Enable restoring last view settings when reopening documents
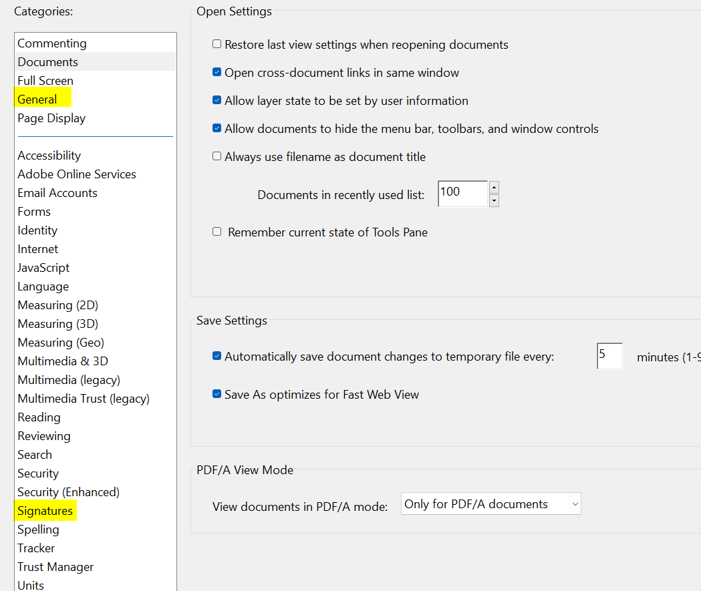This screenshot has height=591, width=701. [x=217, y=44]
